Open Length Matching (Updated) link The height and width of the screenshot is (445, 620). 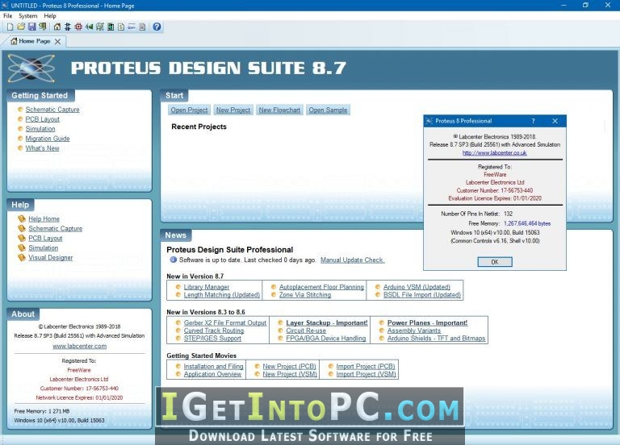pyautogui.click(x=222, y=295)
